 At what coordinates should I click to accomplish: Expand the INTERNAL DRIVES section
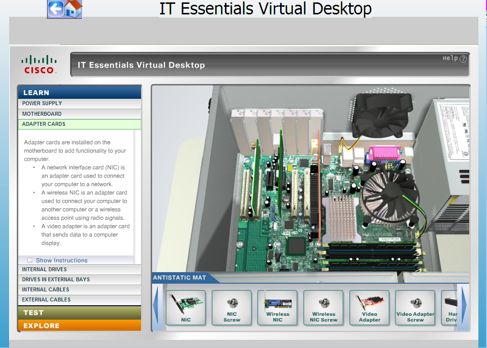click(80, 269)
